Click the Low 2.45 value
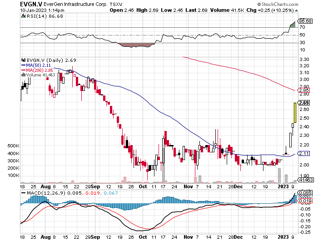Image resolution: width=318 pixels, height=241 pixels. [172, 10]
